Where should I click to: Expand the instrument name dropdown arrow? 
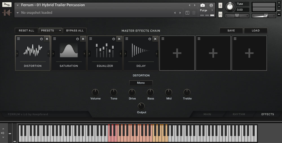coord(17,5)
